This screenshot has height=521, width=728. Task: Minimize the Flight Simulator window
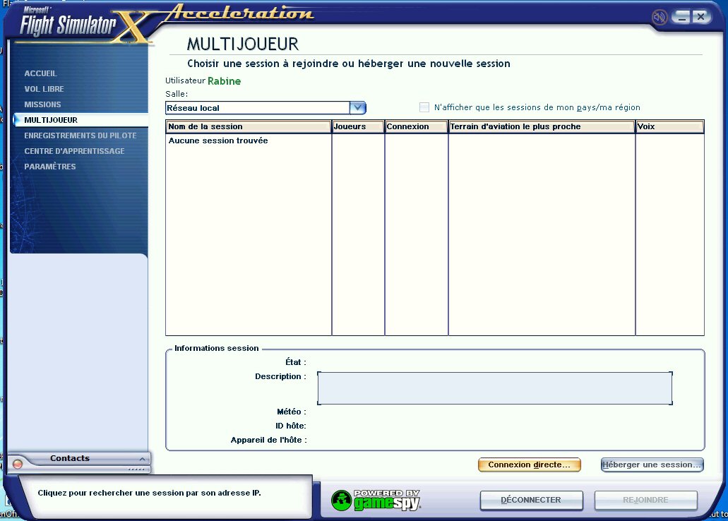tap(681, 18)
